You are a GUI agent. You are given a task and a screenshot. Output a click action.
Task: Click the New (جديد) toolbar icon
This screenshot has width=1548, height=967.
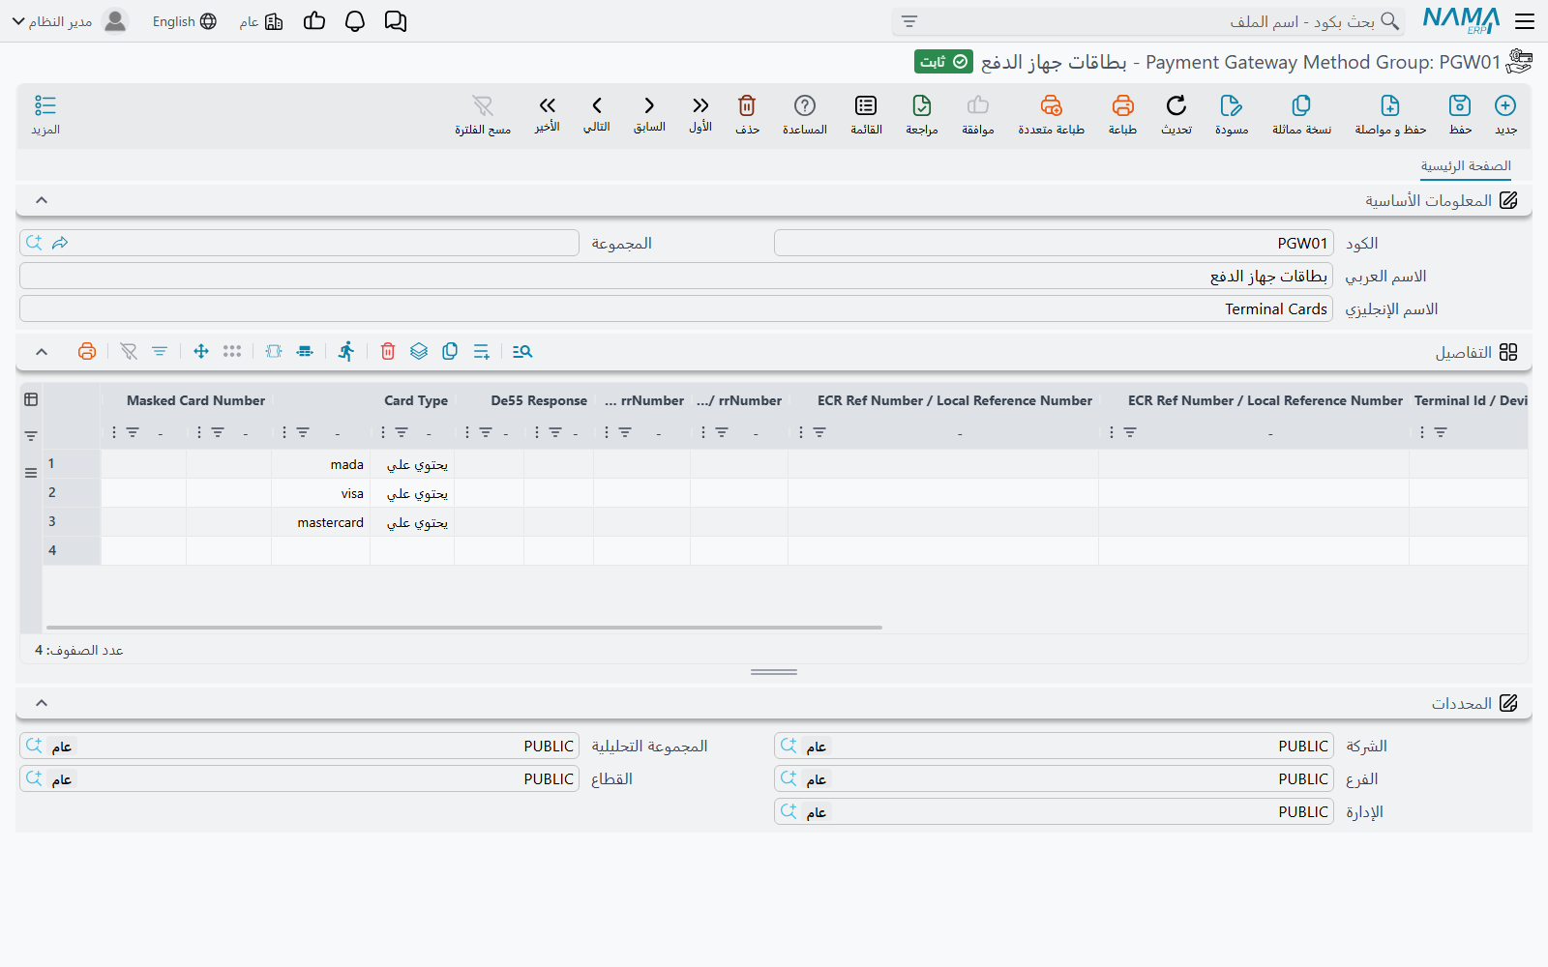[x=1505, y=114]
